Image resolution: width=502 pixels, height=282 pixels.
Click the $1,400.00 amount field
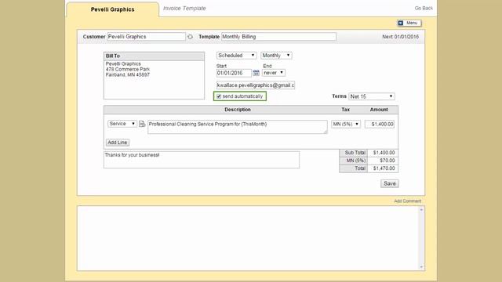380,124
